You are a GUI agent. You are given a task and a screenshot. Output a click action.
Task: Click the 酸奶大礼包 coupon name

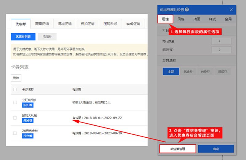coord(29,115)
